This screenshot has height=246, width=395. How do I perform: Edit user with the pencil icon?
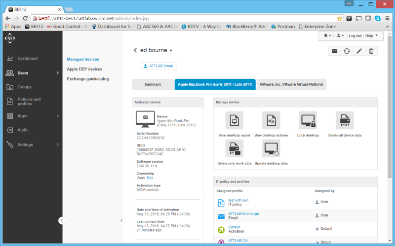(359, 51)
